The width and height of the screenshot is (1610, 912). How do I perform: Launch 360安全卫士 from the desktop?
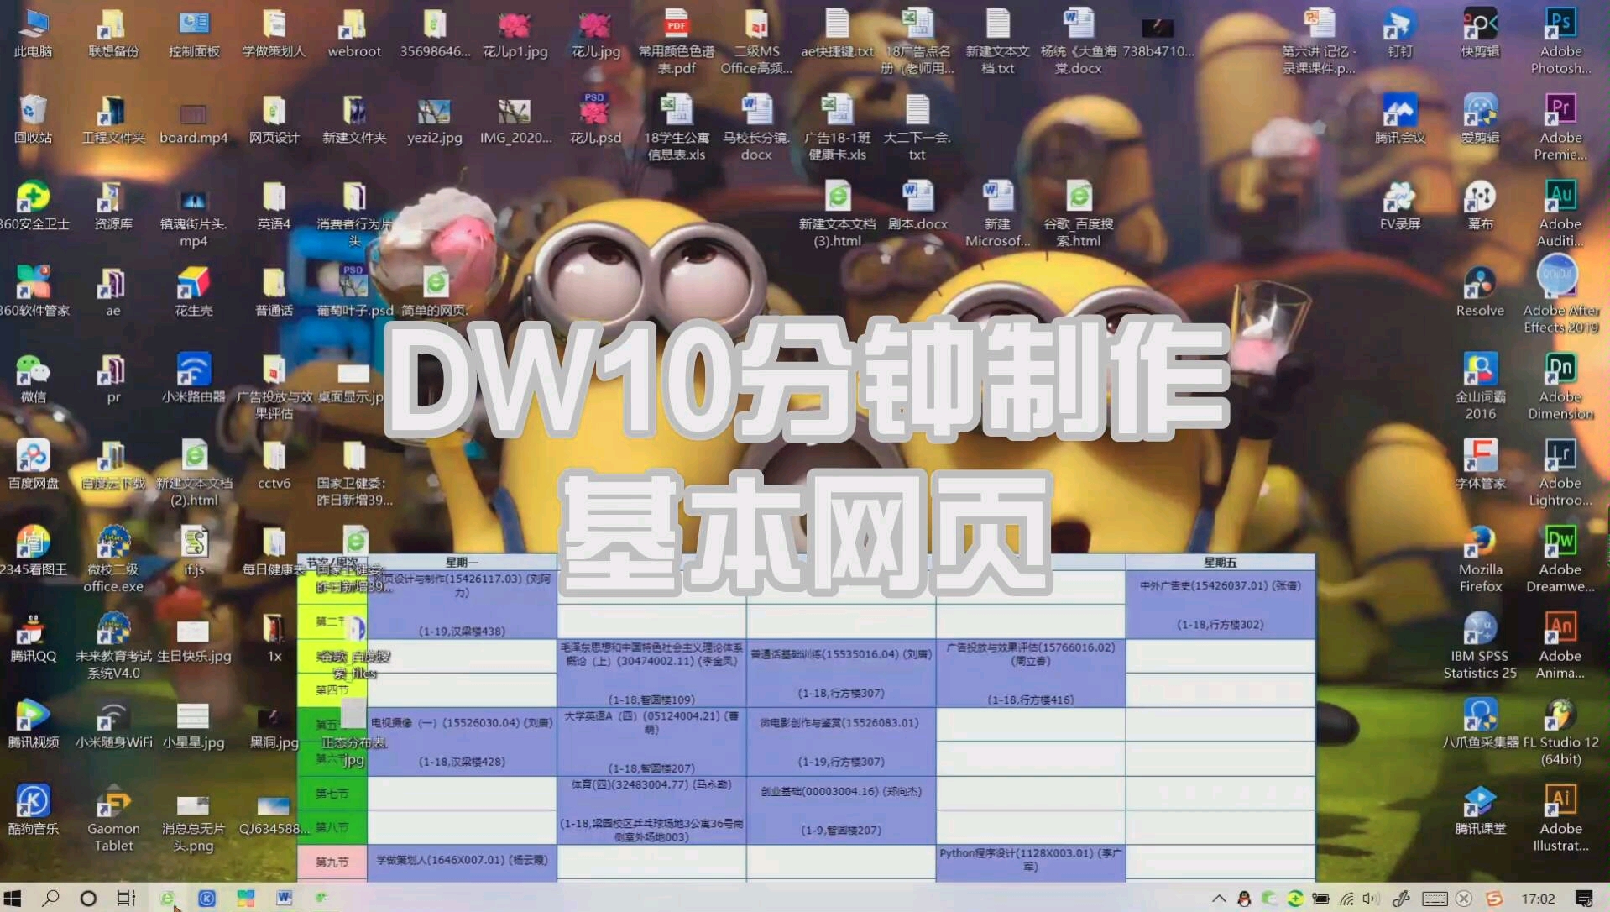click(x=34, y=206)
